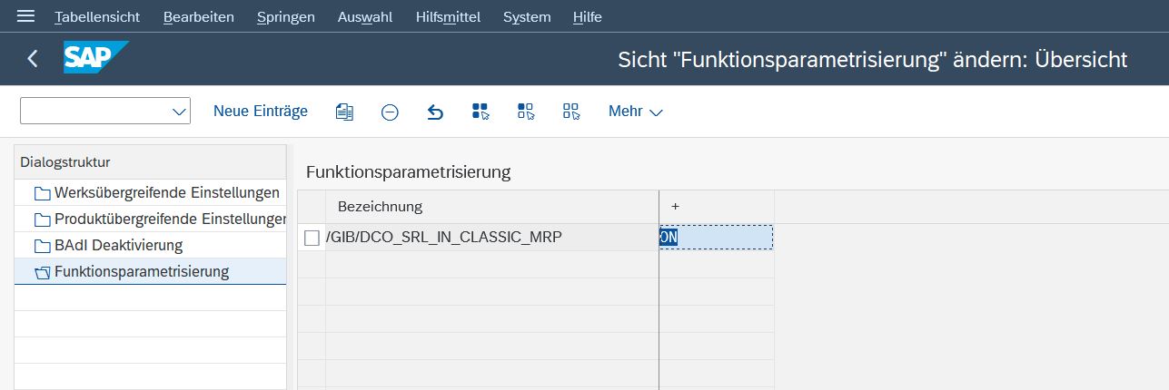Click the select block icon
The width and height of the screenshot is (1169, 390).
point(526,112)
